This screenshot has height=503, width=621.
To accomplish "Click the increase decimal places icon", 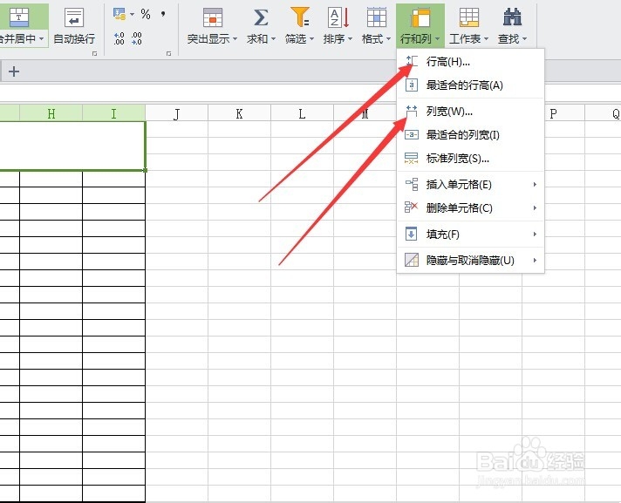I will 119,38.
